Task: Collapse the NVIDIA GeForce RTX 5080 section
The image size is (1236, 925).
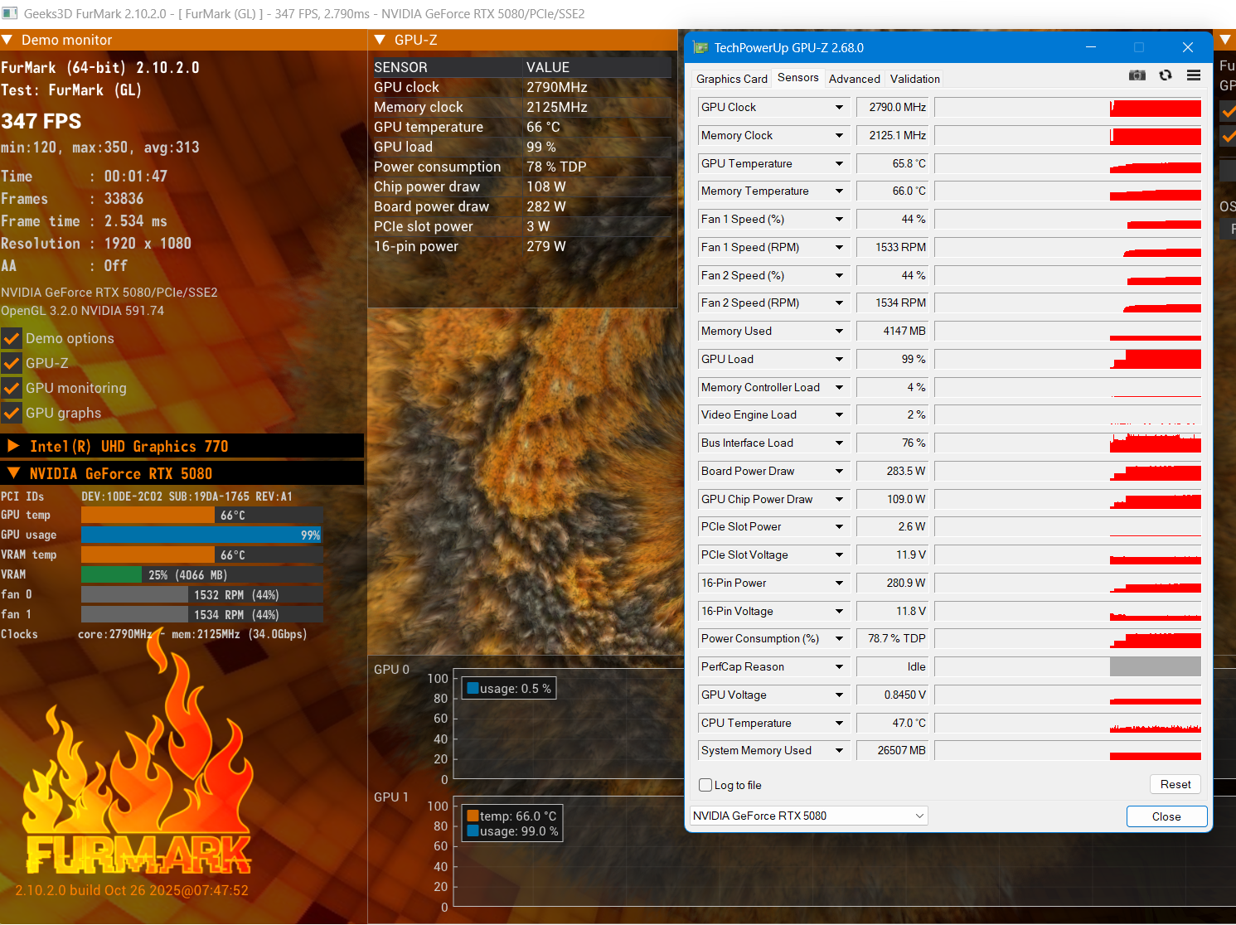Action: coord(13,473)
